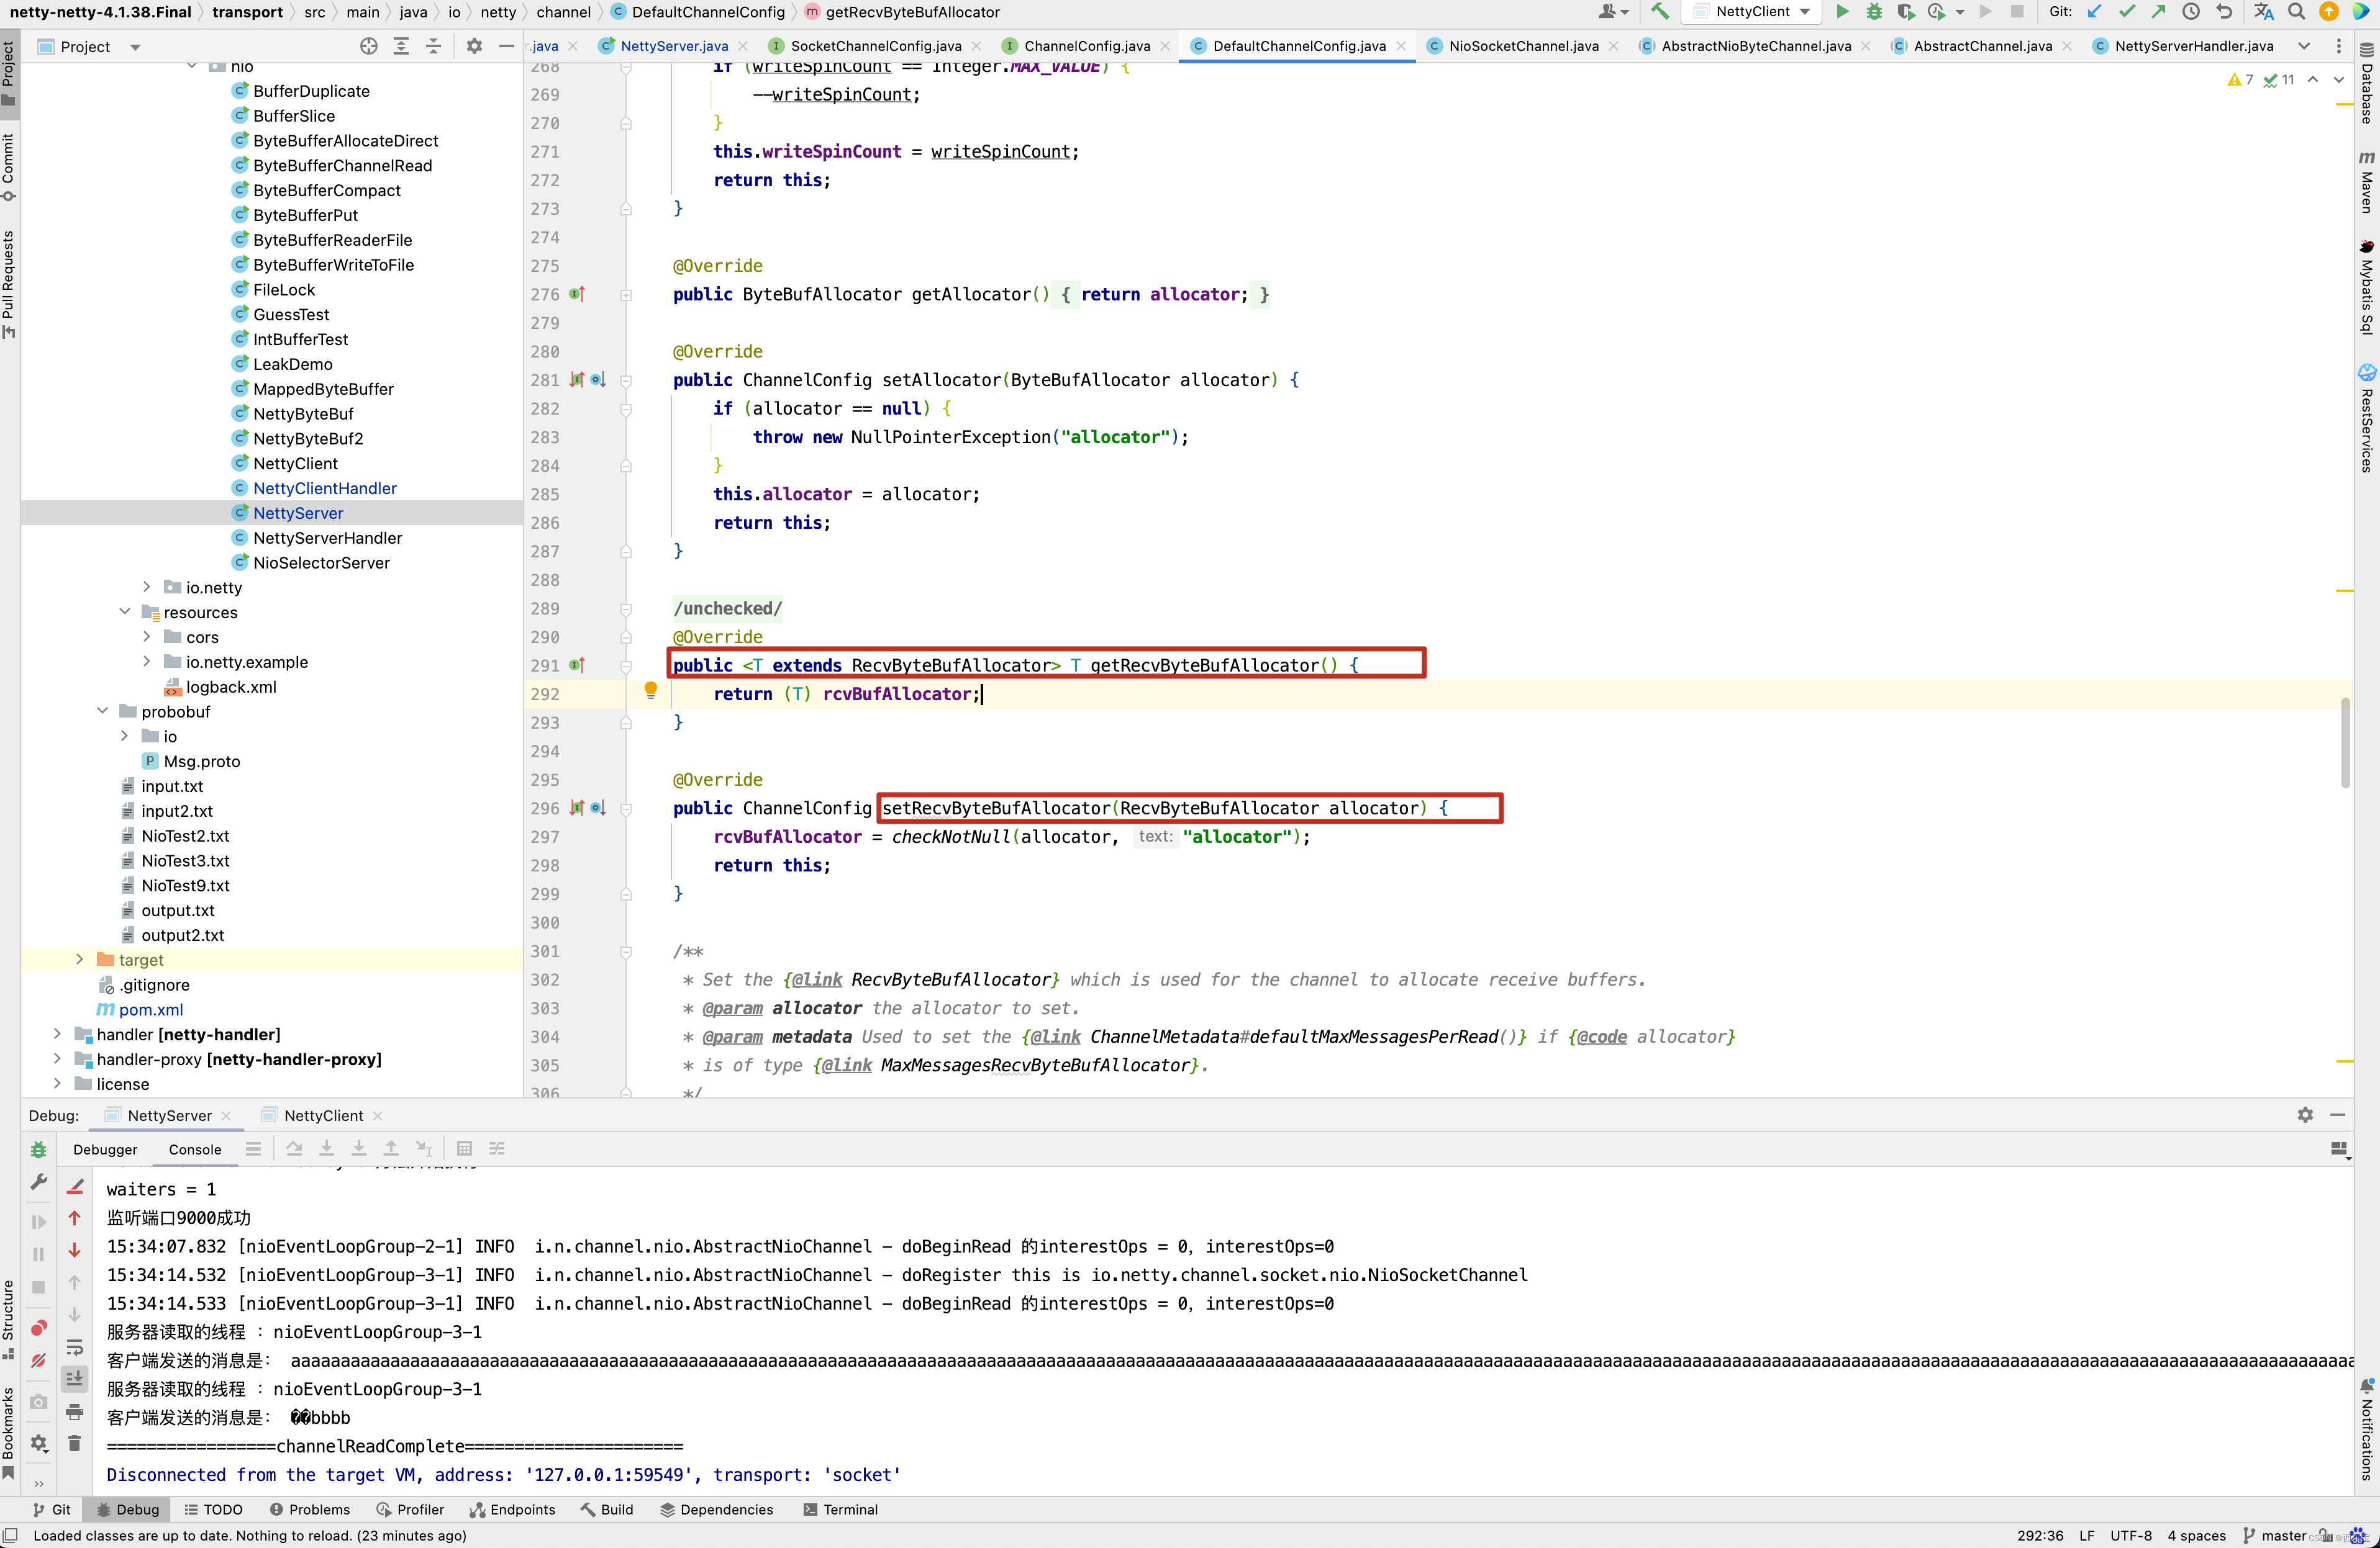Toggle the Structure tool window stripe button
This screenshot has height=1548, width=2380.
point(9,1319)
